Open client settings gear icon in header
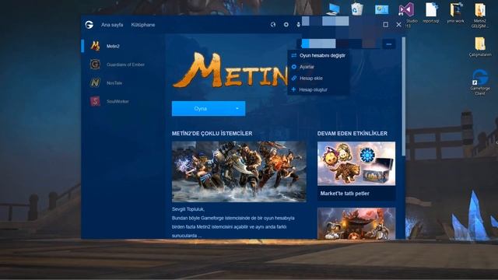 (x=286, y=24)
